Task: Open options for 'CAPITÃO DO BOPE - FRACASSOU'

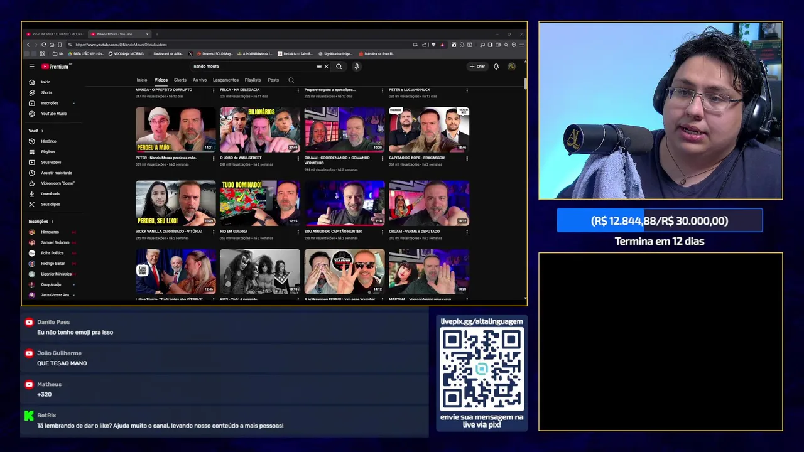Action: pyautogui.click(x=467, y=158)
